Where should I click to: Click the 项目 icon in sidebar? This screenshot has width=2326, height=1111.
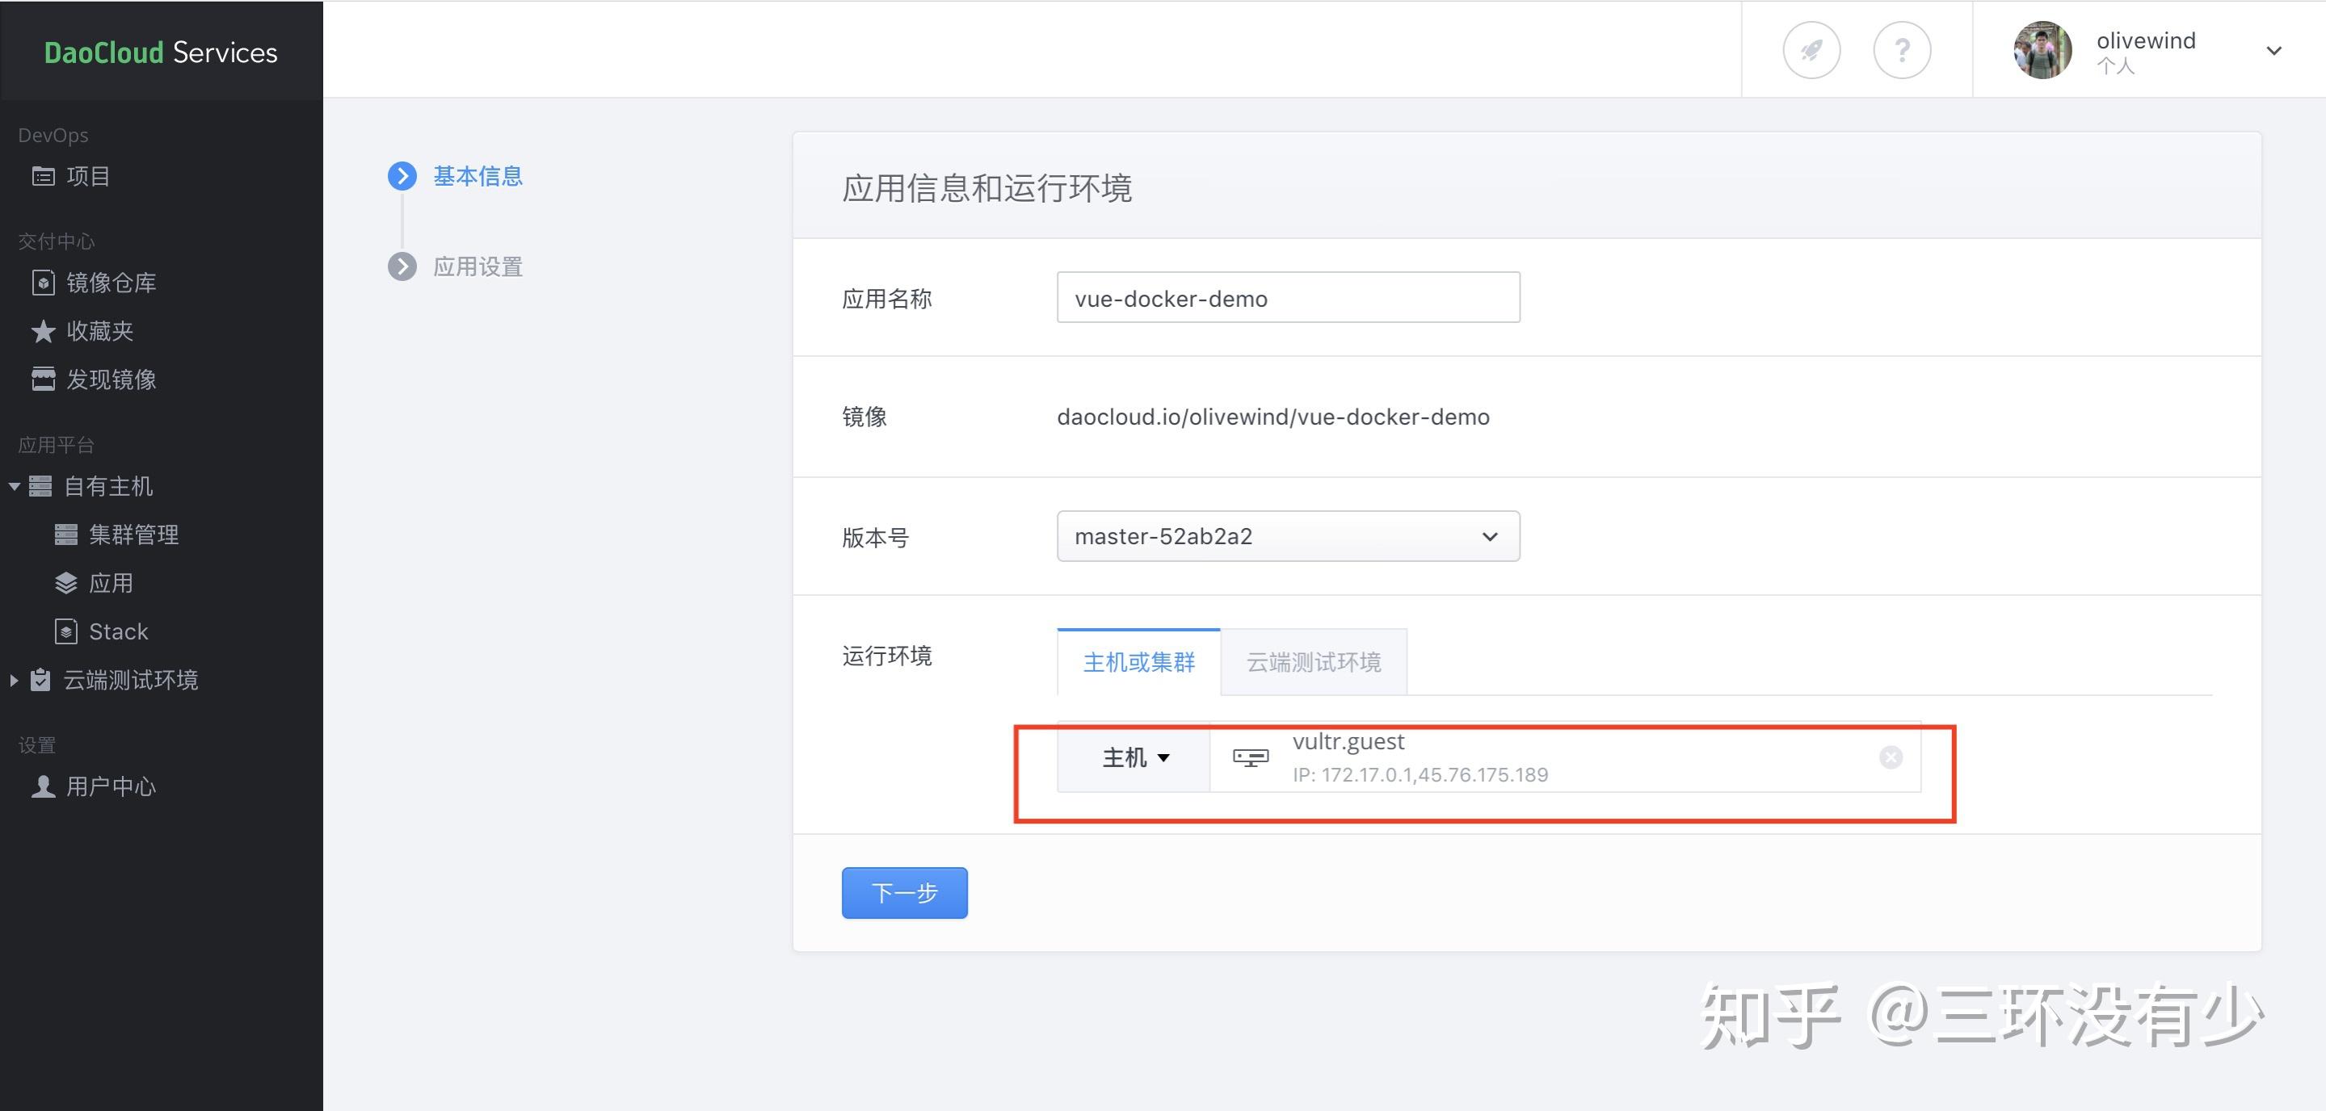tap(43, 176)
